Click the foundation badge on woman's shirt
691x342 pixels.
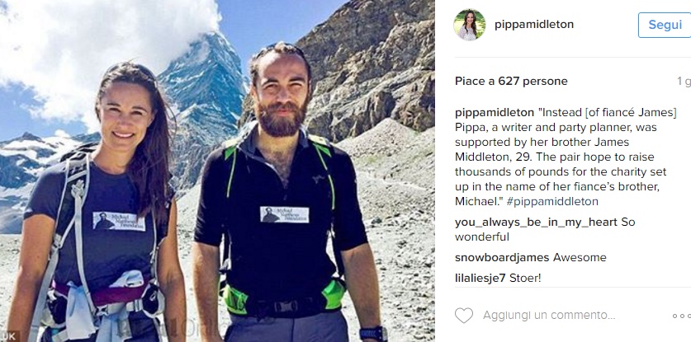click(x=119, y=221)
